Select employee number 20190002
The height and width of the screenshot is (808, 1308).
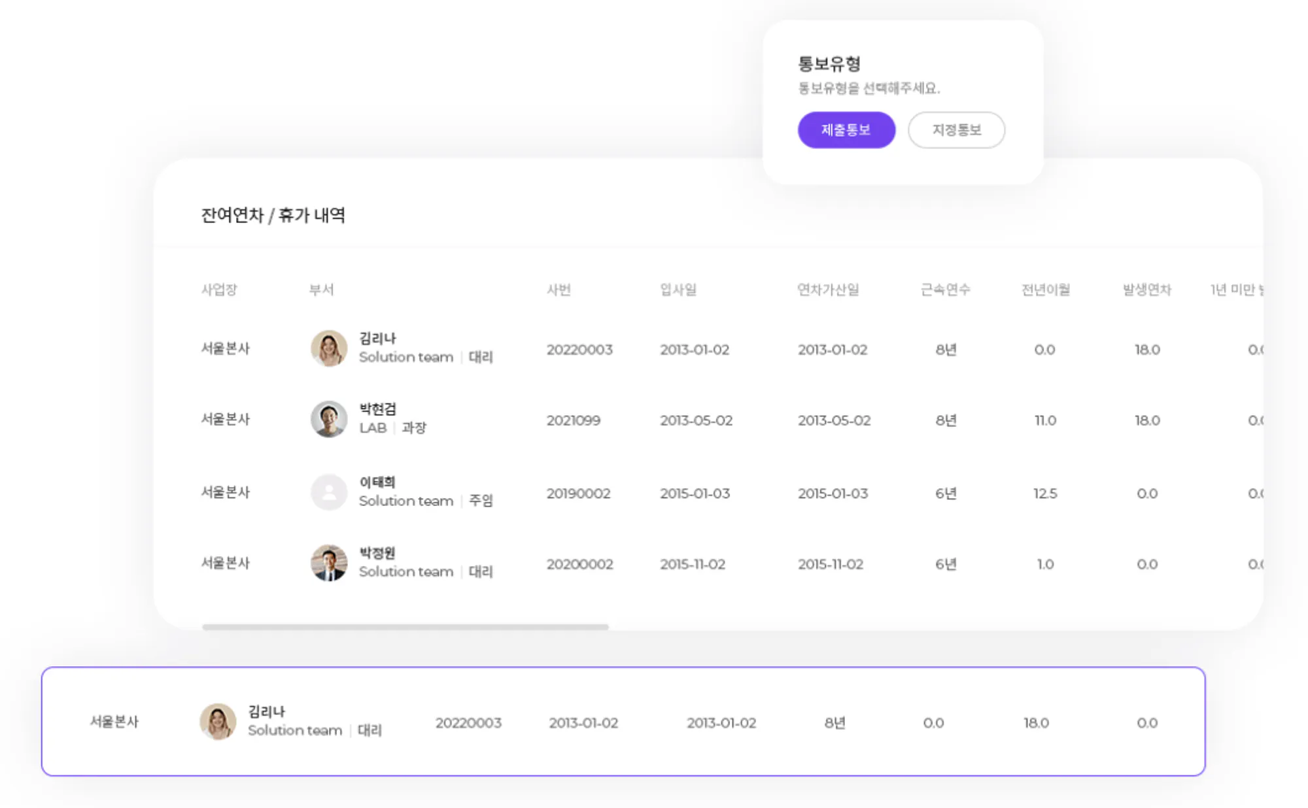click(579, 494)
